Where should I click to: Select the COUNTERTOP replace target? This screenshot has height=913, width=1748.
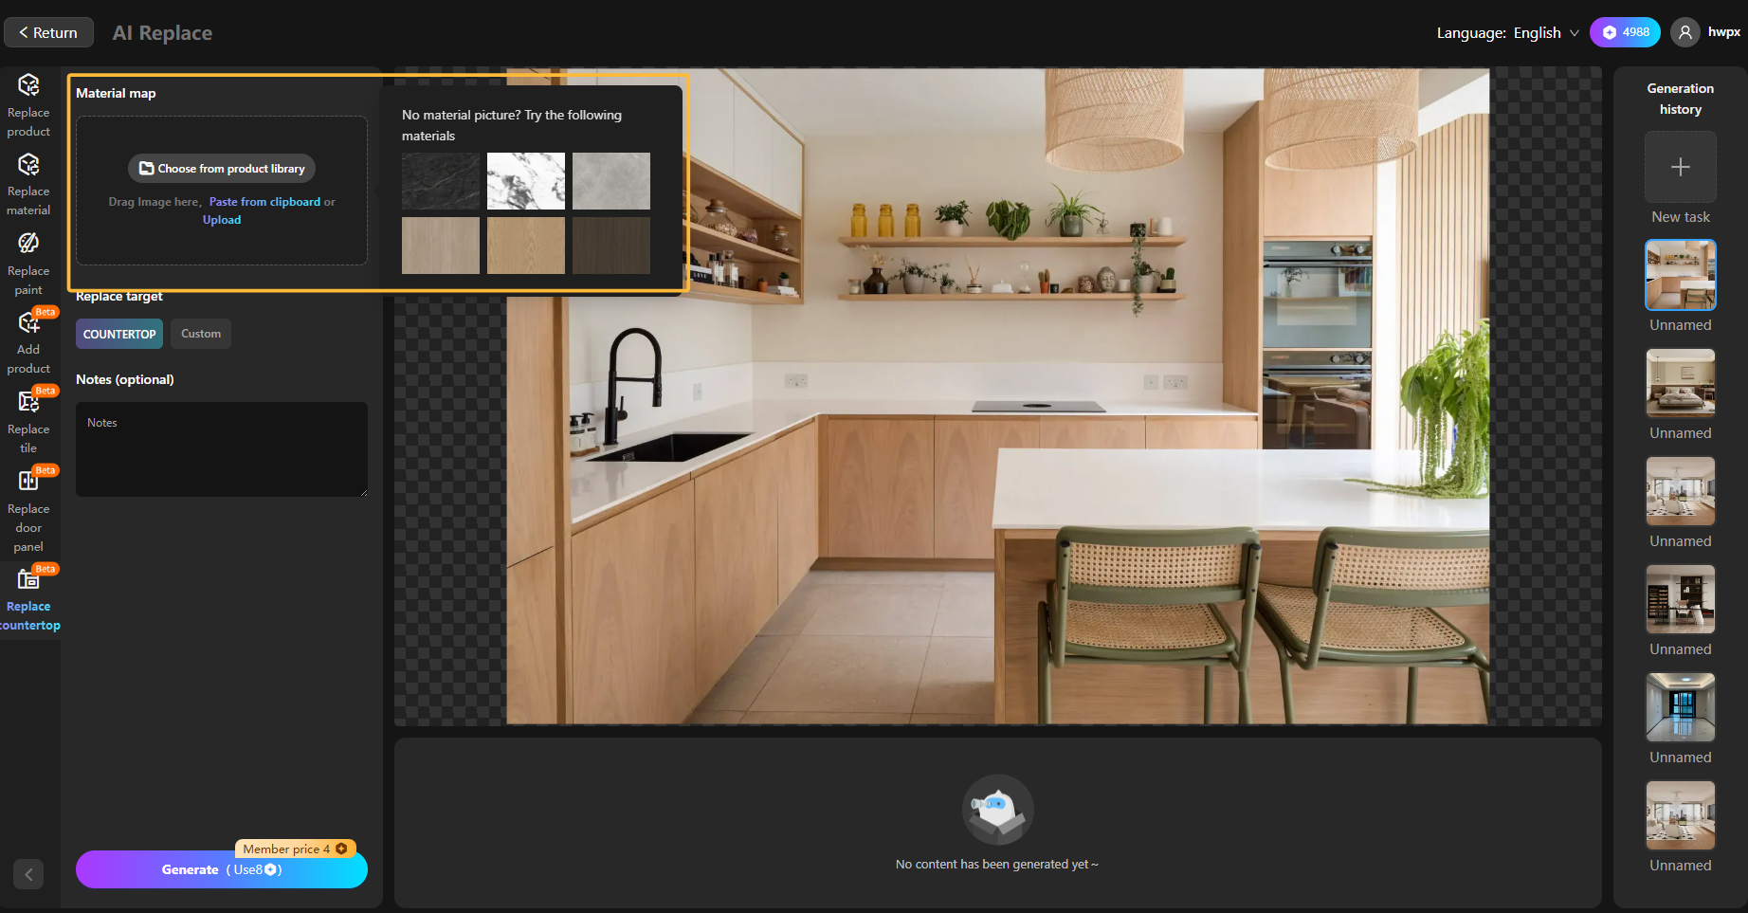click(119, 334)
